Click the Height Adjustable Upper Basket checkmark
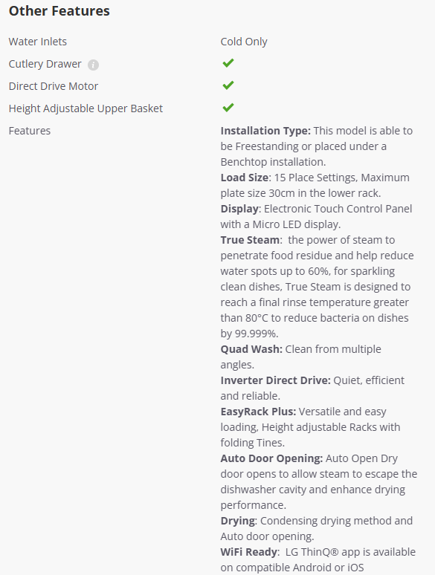435x575 pixels. click(x=228, y=108)
